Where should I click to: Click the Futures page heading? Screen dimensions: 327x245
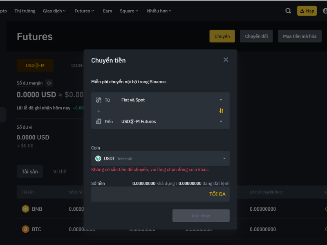pos(35,36)
